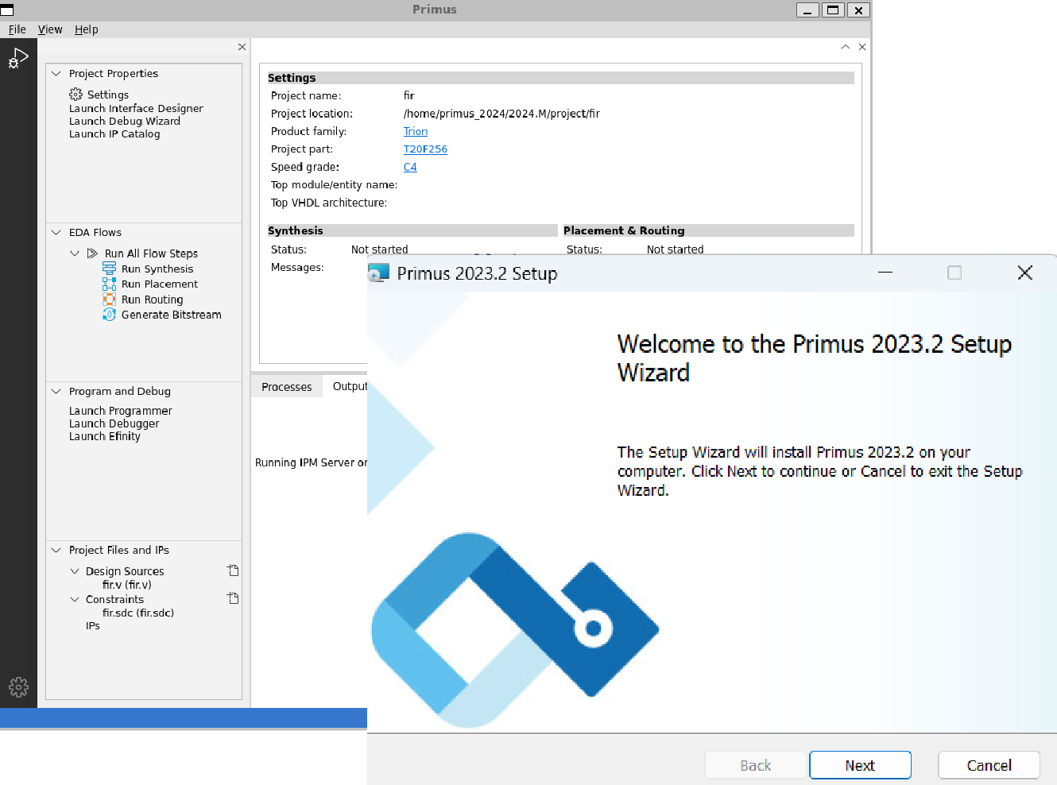The width and height of the screenshot is (1057, 785).
Task: Collapse the Run All Flow Steps tree
Action: [x=75, y=253]
